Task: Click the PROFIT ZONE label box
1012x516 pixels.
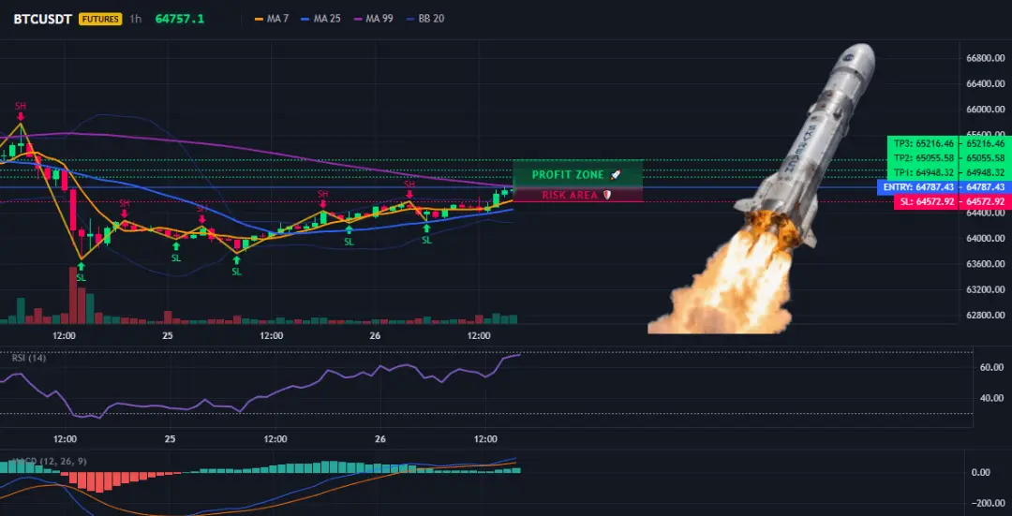Action: (577, 174)
